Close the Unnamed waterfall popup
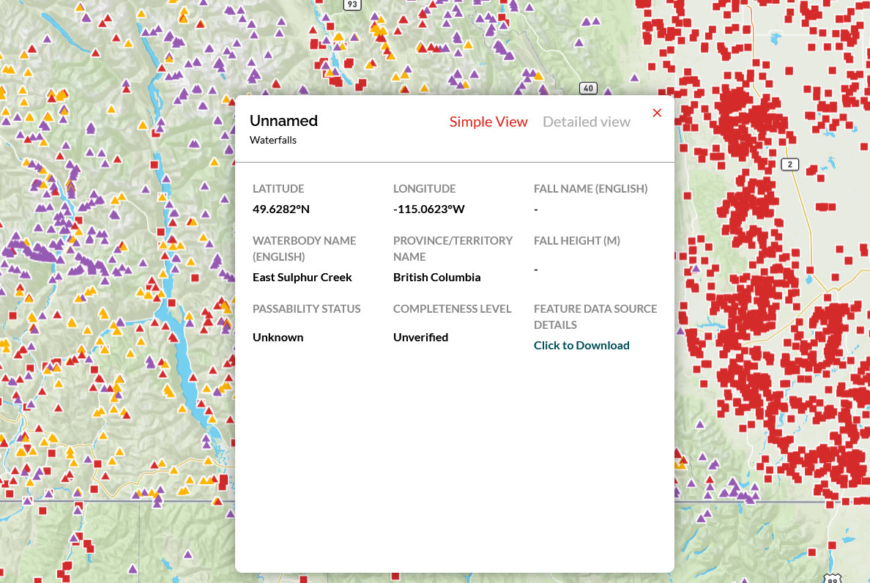Viewport: 870px width, 583px height. (x=657, y=113)
